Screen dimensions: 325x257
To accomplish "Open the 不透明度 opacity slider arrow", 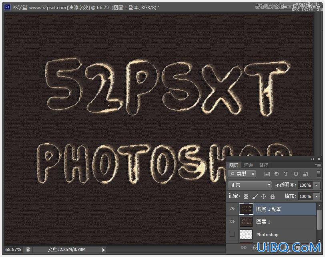I will point(317,185).
